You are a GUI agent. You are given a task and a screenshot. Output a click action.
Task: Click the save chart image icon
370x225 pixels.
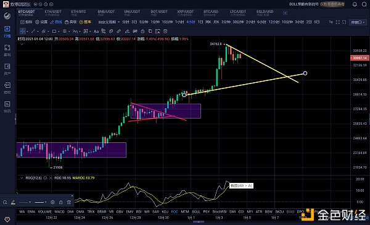point(158,32)
